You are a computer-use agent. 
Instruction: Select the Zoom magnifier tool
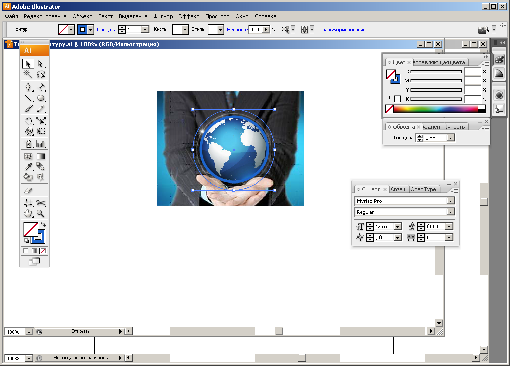click(x=41, y=213)
